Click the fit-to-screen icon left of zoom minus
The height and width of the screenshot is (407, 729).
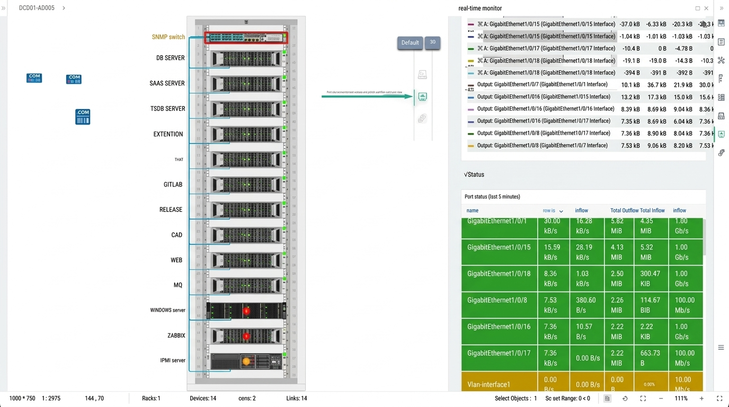(x=643, y=399)
